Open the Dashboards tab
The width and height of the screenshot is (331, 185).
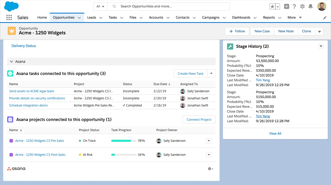pyautogui.click(x=241, y=17)
